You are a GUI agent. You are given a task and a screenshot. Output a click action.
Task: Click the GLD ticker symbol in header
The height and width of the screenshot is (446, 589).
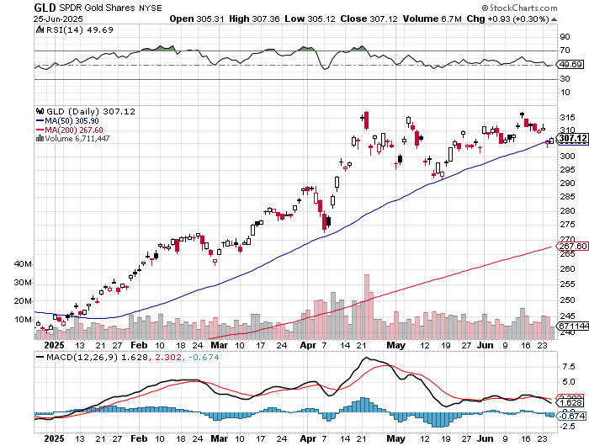pos(45,7)
